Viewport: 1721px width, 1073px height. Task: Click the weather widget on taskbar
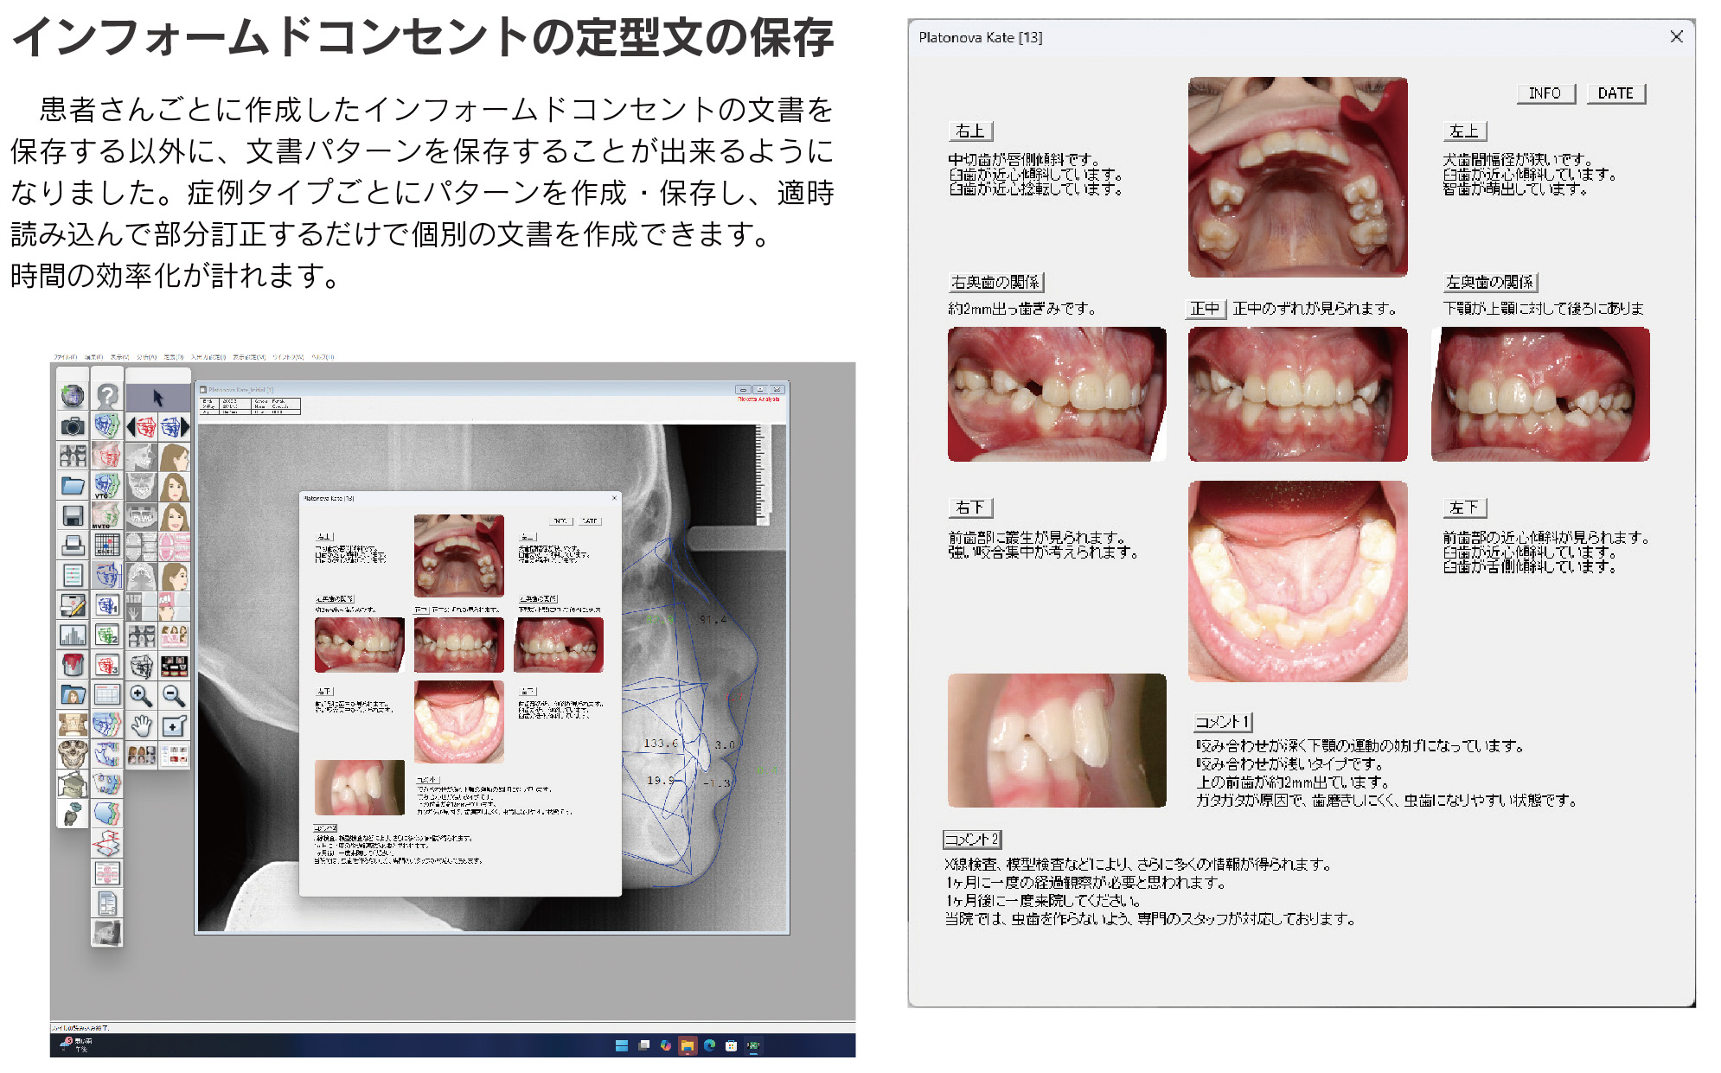(x=76, y=1045)
